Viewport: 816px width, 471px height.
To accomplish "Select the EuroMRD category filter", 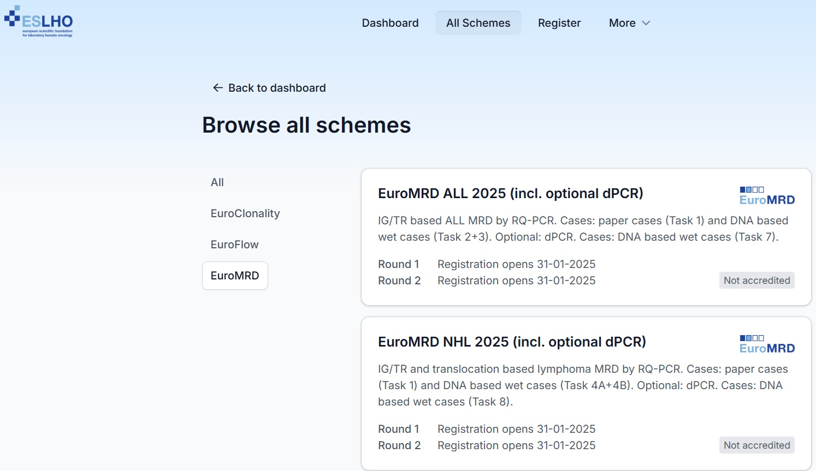I will 235,276.
